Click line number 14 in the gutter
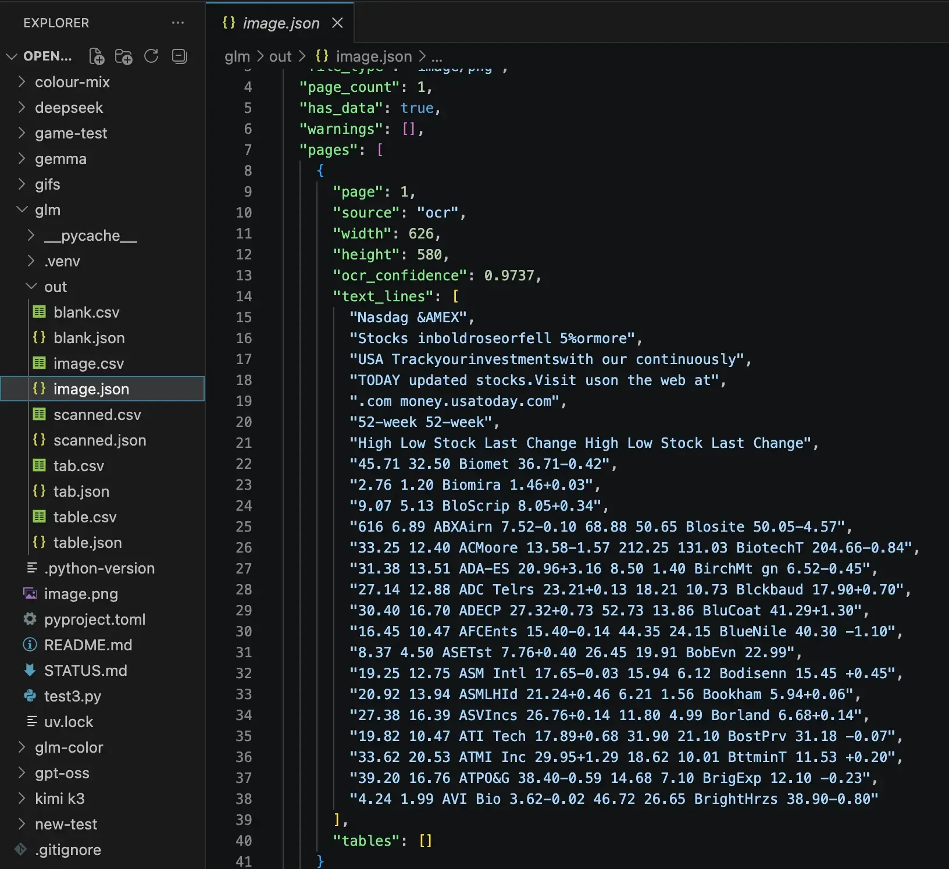This screenshot has width=949, height=869. point(244,296)
